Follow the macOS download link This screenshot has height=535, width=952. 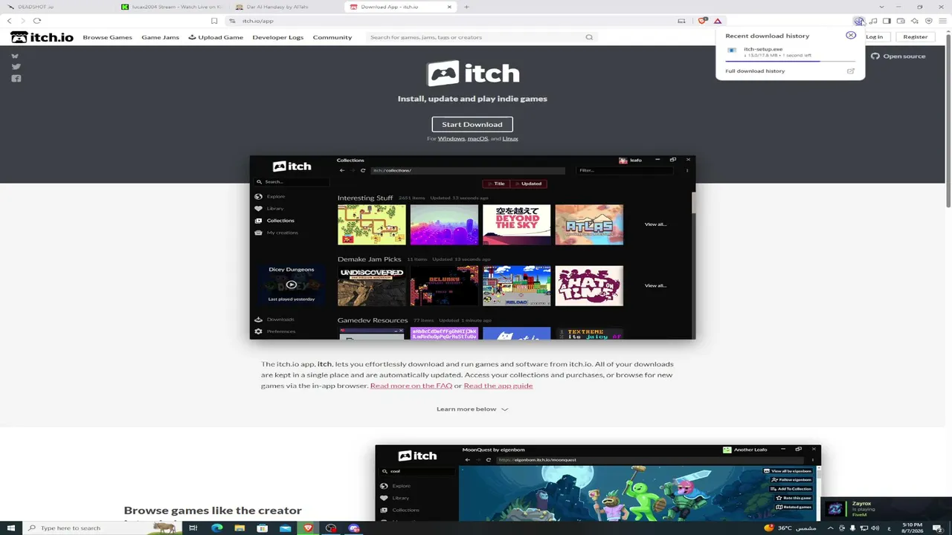coord(477,139)
